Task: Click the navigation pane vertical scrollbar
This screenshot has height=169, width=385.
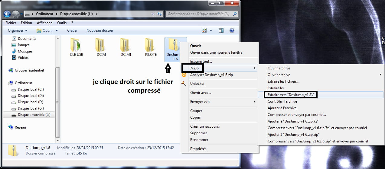Action: (57, 91)
